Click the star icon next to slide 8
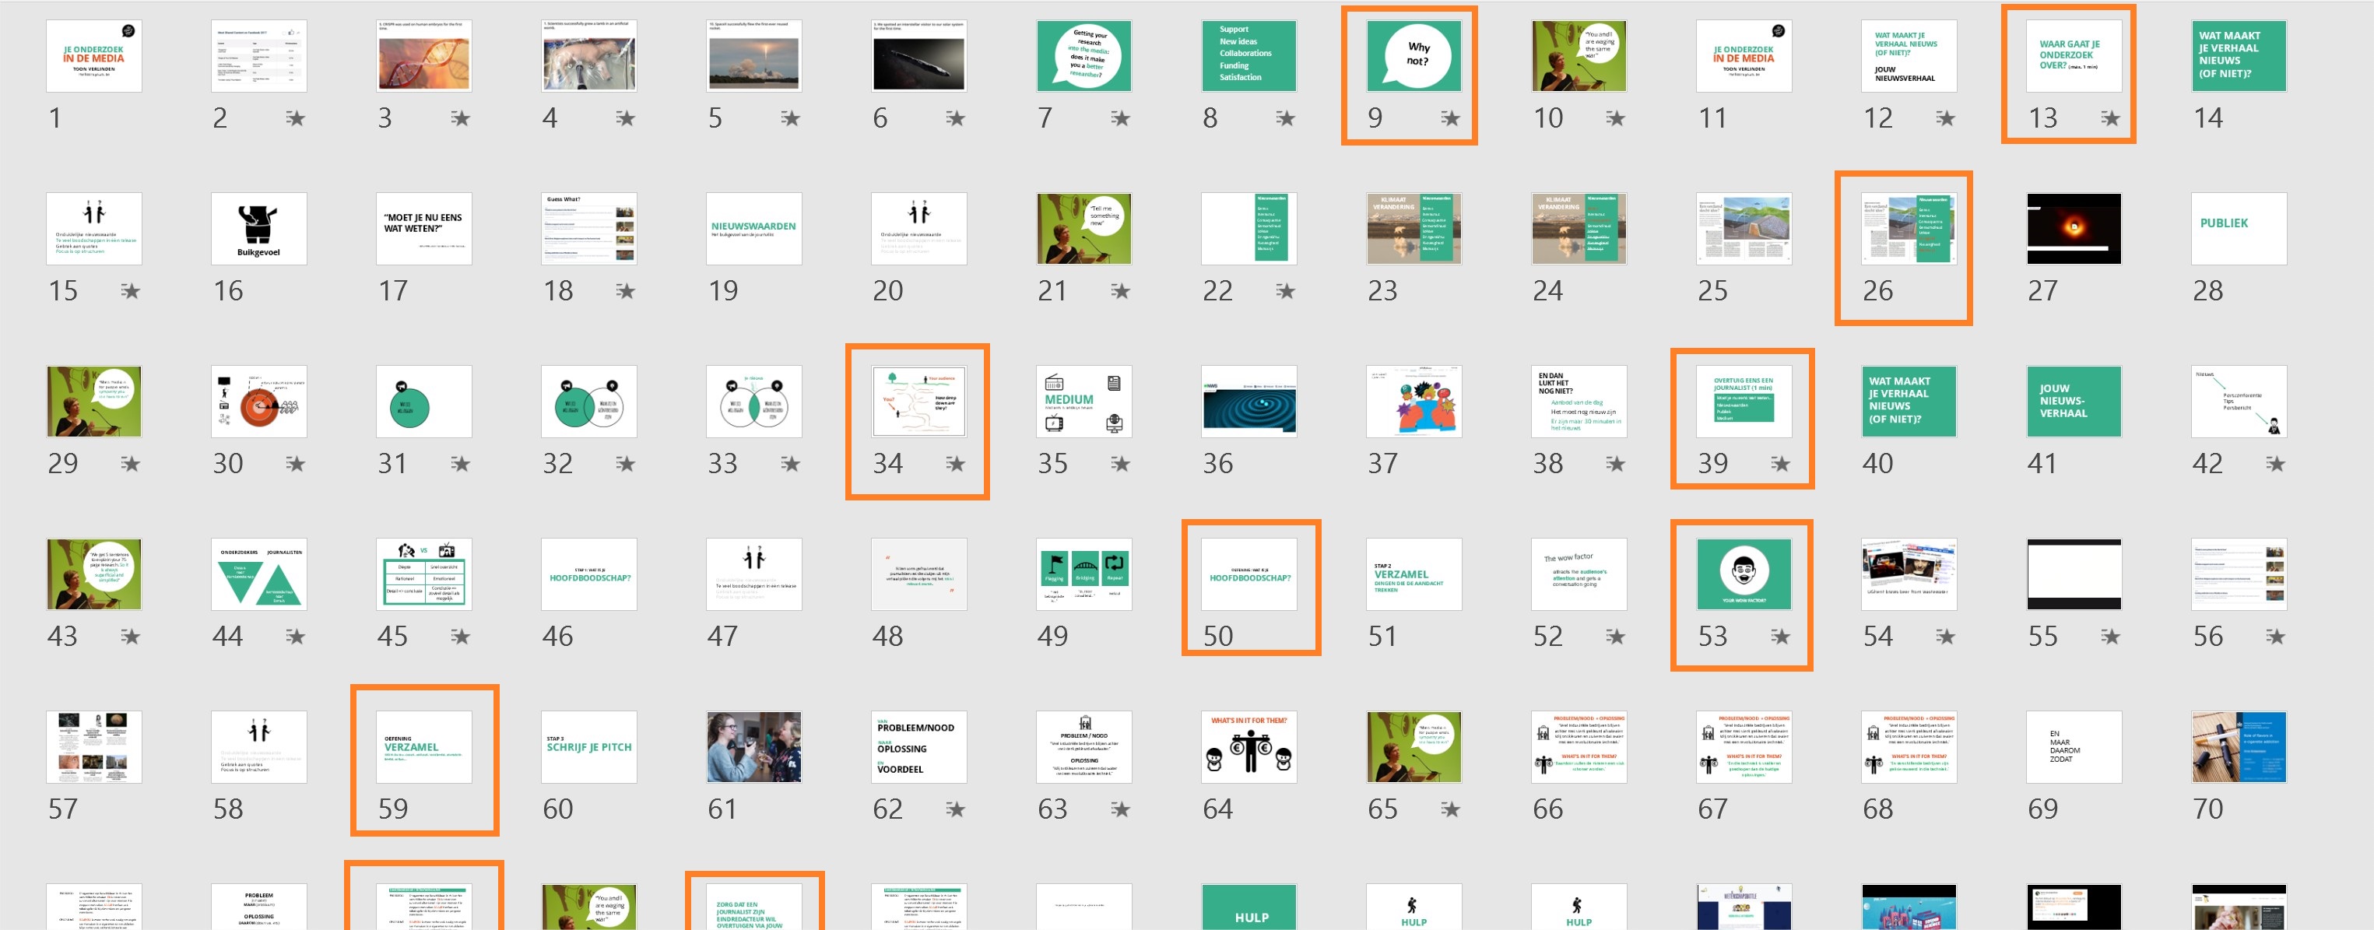Viewport: 2374px width, 930px height. pyautogui.click(x=1285, y=118)
